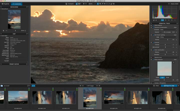Expand the White Balance section
180x111 pixels.
151,25
